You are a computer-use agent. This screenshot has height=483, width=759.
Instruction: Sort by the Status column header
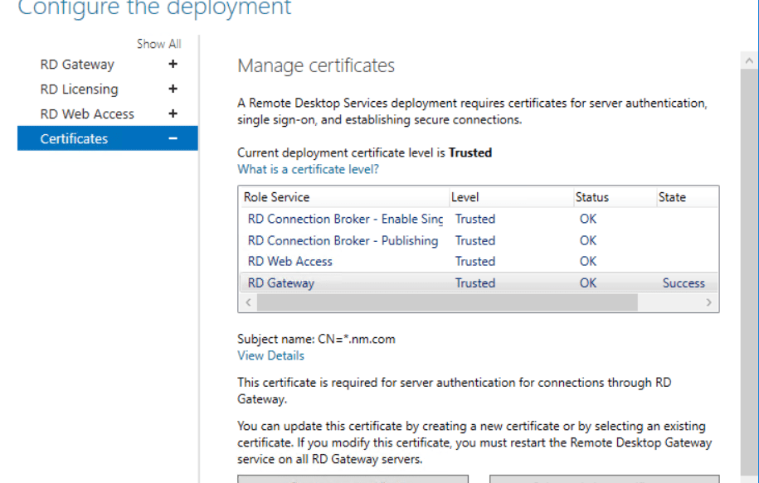coord(591,197)
